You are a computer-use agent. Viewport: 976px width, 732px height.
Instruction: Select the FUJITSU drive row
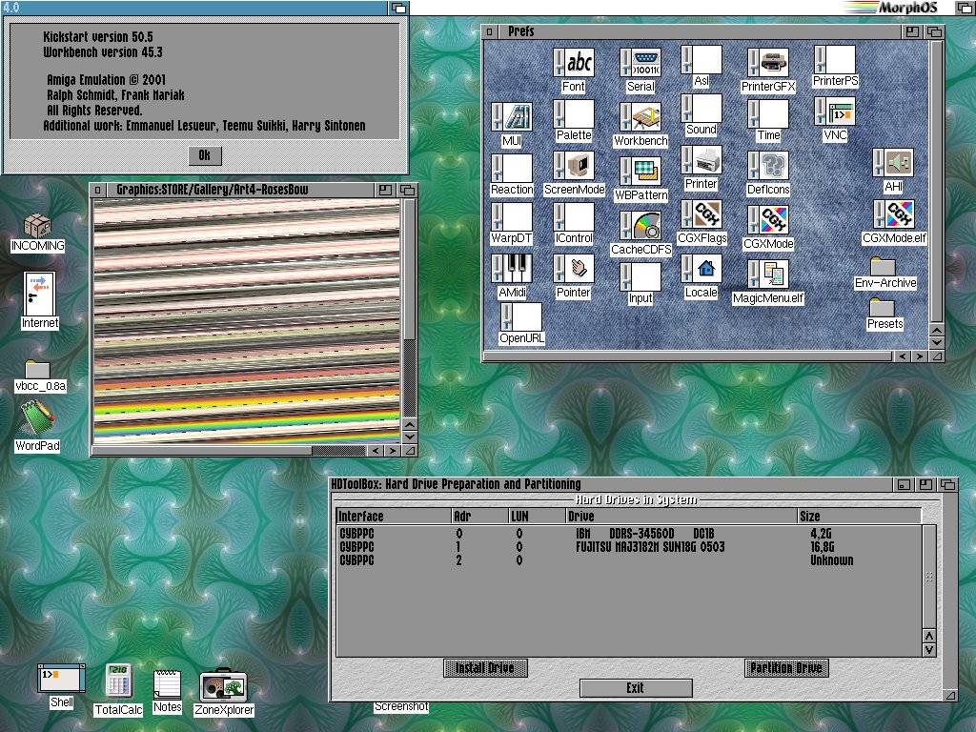[629, 547]
